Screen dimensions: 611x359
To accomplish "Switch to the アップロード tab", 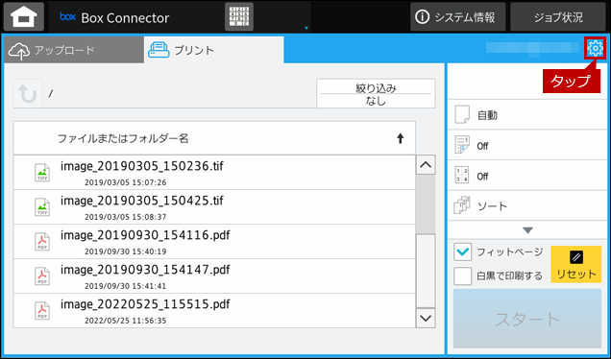I will (x=74, y=50).
